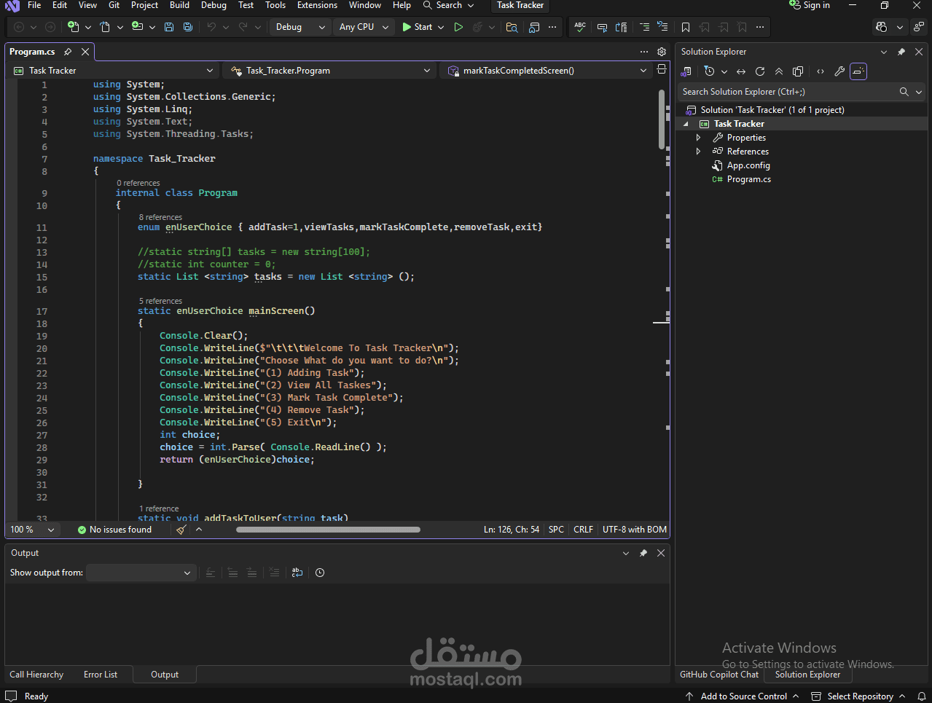Open Properties wrench icon in Solution Explorer
932x703 pixels.
[x=839, y=71]
